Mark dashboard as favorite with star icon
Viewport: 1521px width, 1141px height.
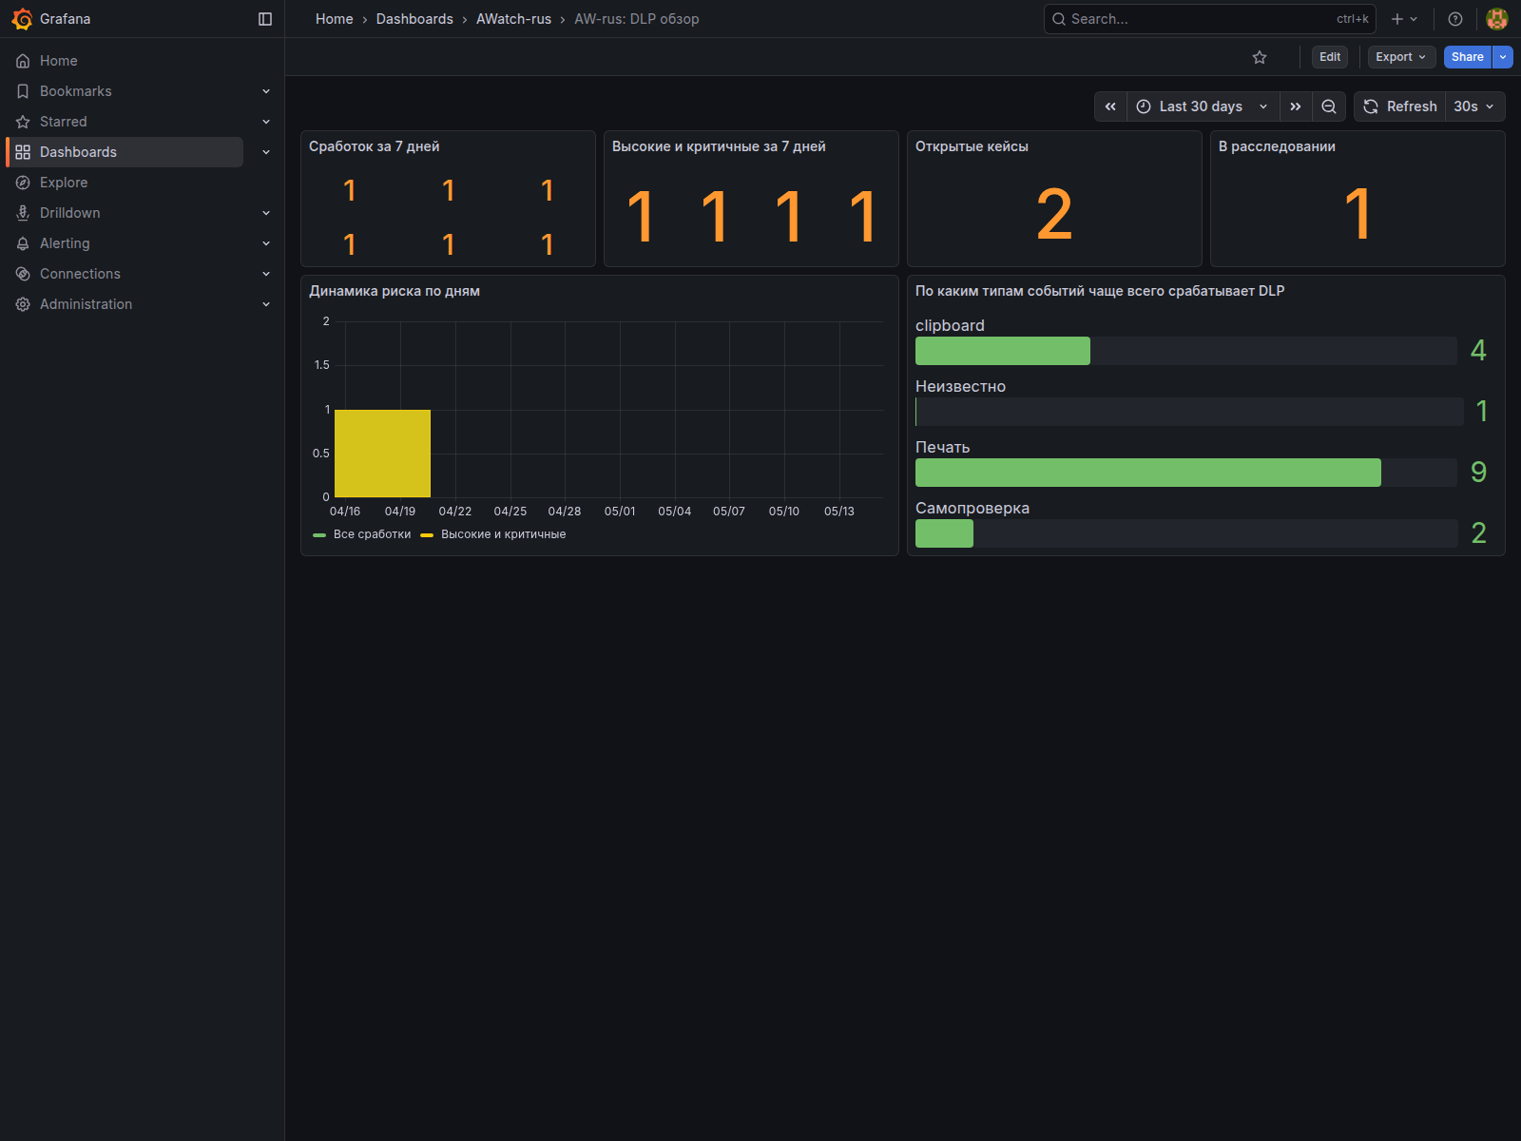pos(1260,57)
